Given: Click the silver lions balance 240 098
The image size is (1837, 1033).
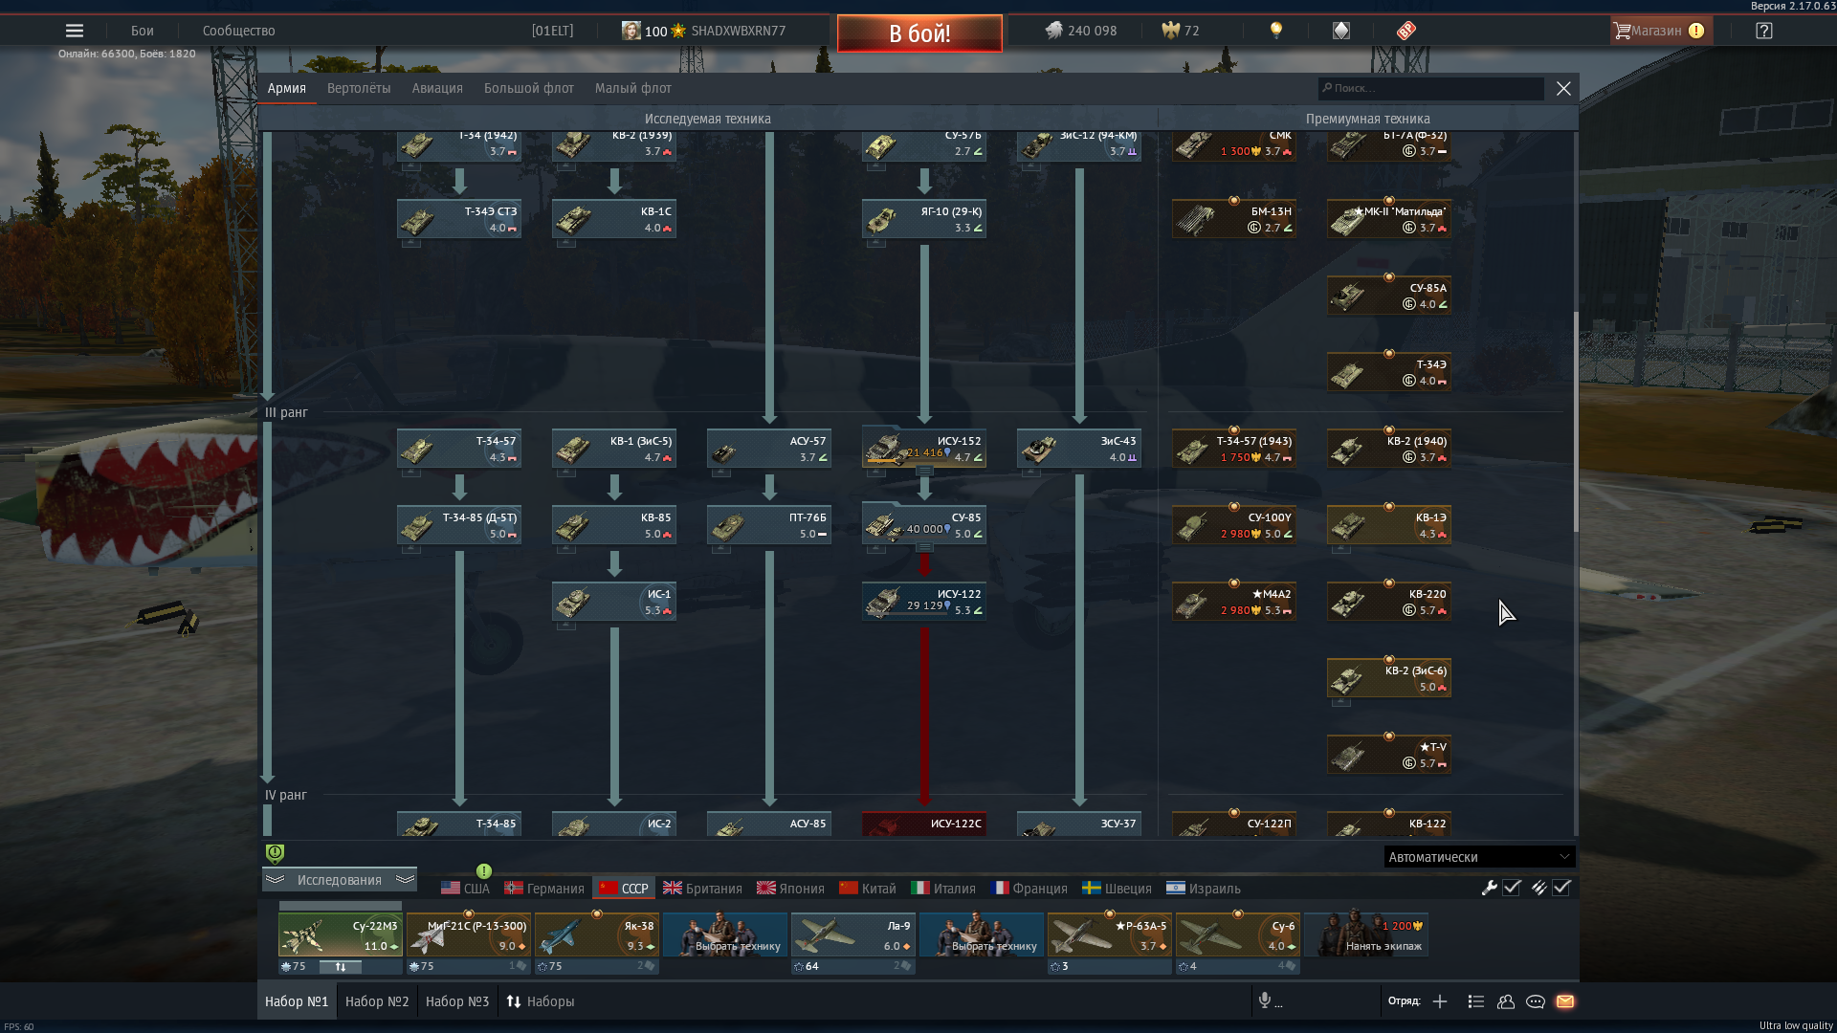Looking at the screenshot, I should (x=1080, y=31).
